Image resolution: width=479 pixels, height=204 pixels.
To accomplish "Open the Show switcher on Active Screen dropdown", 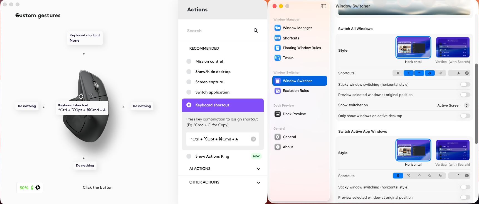I will coord(453,105).
